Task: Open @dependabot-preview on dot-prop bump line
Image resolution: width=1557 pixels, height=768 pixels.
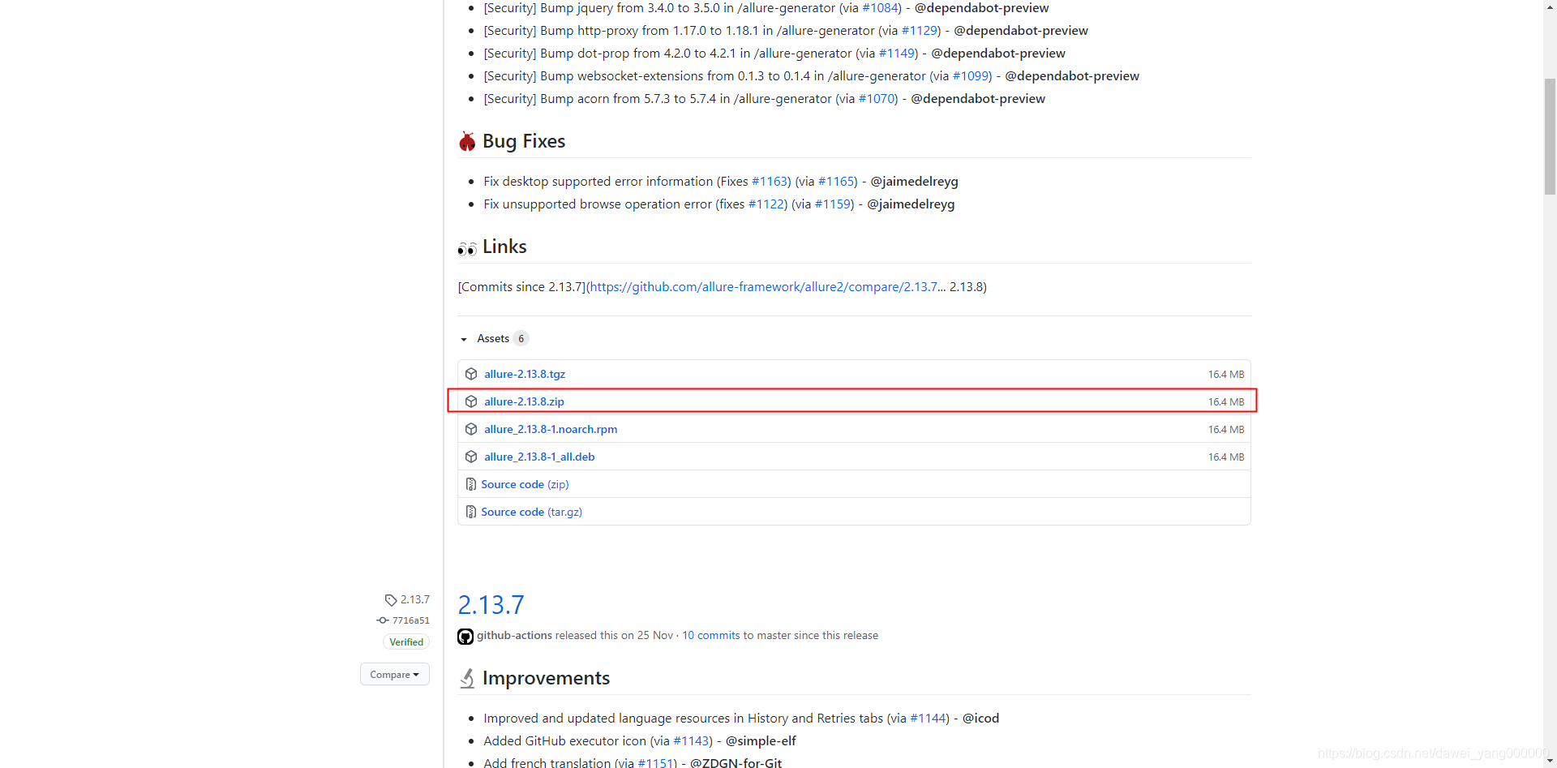Action: click(998, 53)
